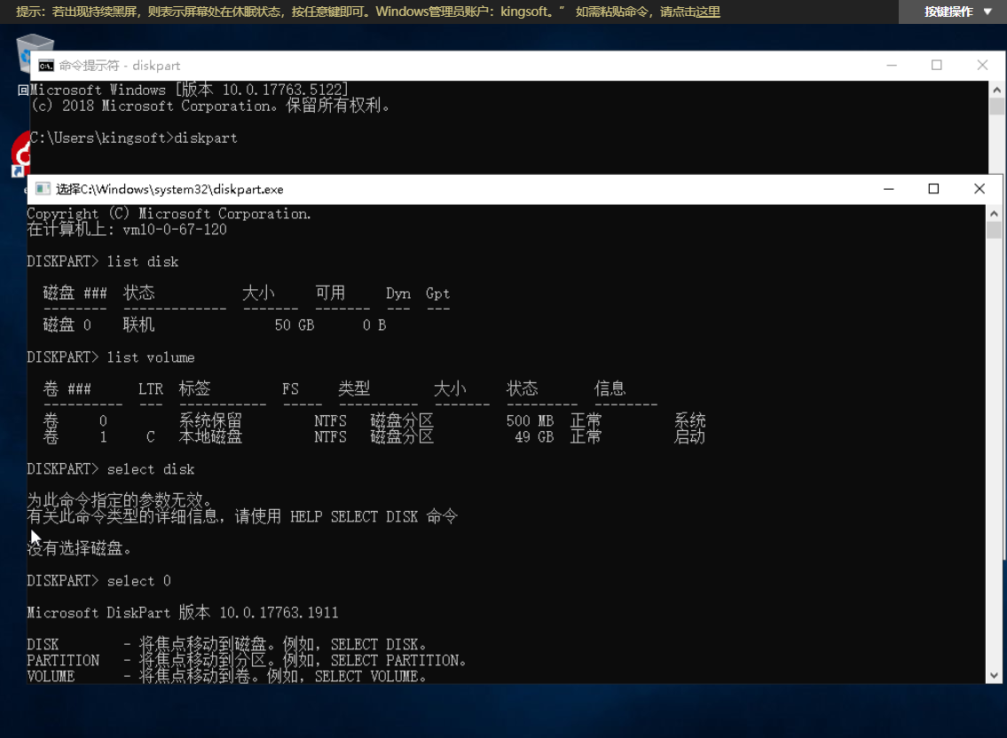Click the 'Gpt' column header
The width and height of the screenshot is (1007, 738).
pos(437,294)
